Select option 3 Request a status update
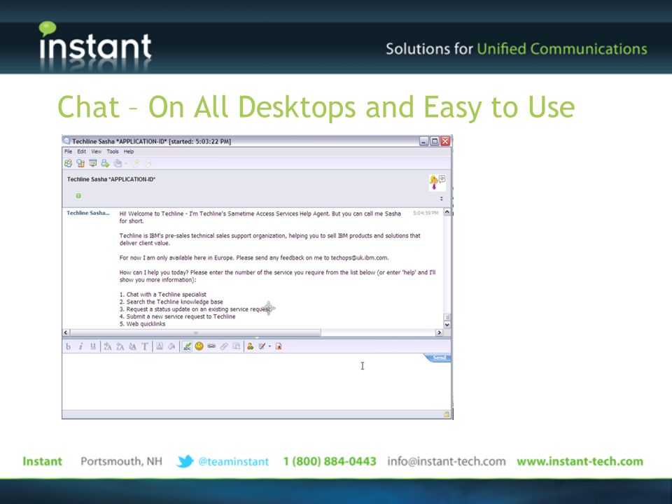Image resolution: width=672 pixels, height=504 pixels. [195, 309]
